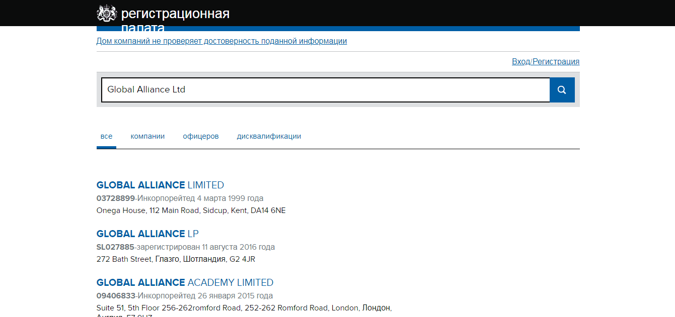Open the GLOBAL ALLIANCE LP result
This screenshot has width=675, height=317.
147,234
